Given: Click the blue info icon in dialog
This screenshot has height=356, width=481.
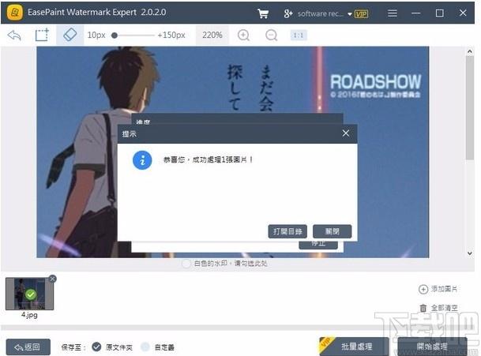Looking at the screenshot, I should point(142,160).
